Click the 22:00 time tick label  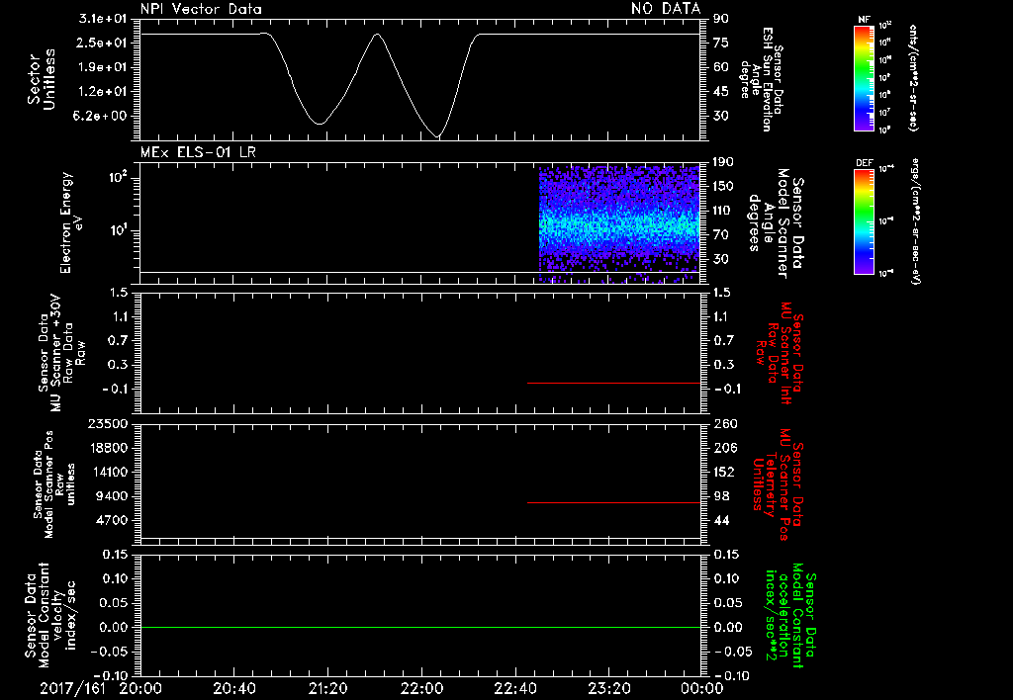click(x=421, y=688)
